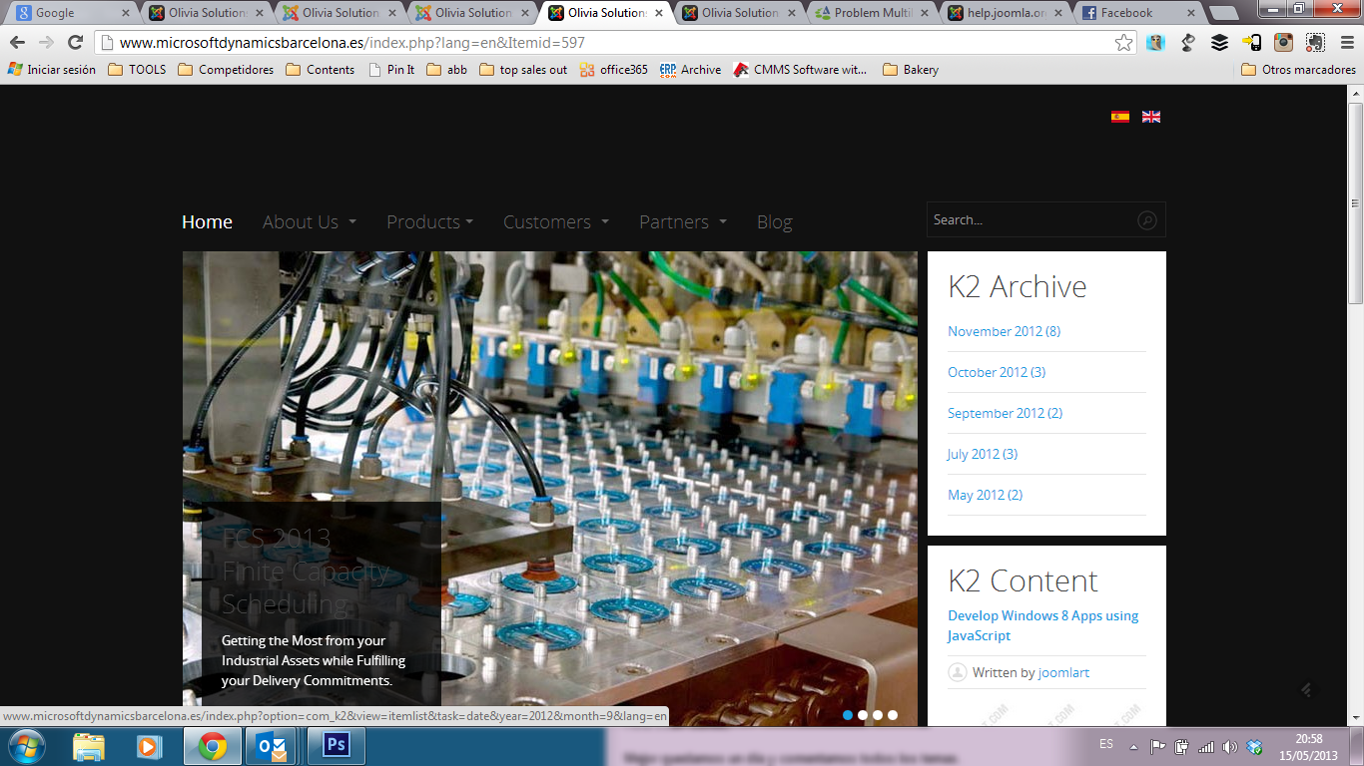Launch the Evernote clipper extension

point(1315,43)
